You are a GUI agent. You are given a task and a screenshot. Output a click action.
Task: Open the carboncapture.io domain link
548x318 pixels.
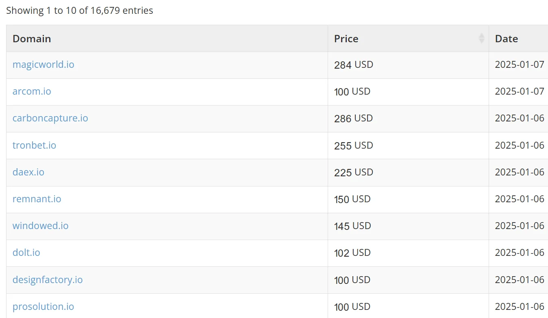[50, 118]
